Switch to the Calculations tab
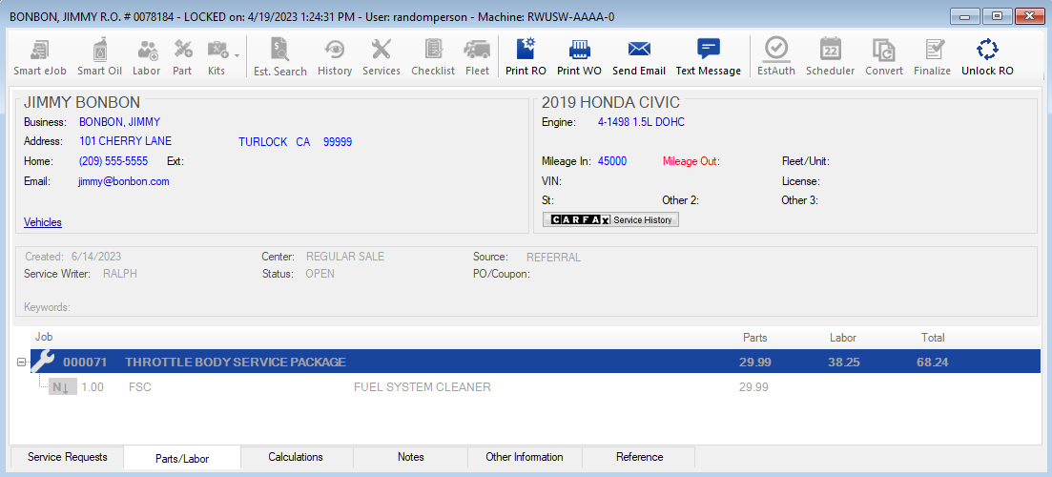Screen dimensions: 1052x477 click(x=296, y=458)
